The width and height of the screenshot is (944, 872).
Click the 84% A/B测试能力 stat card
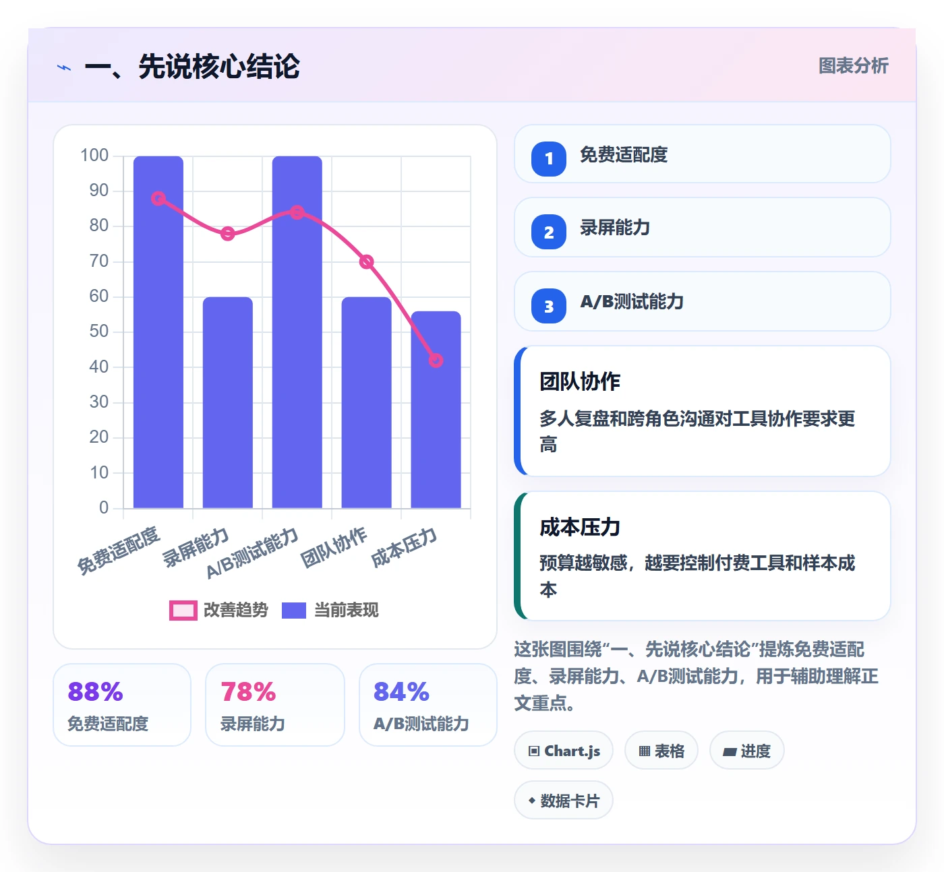coord(428,705)
